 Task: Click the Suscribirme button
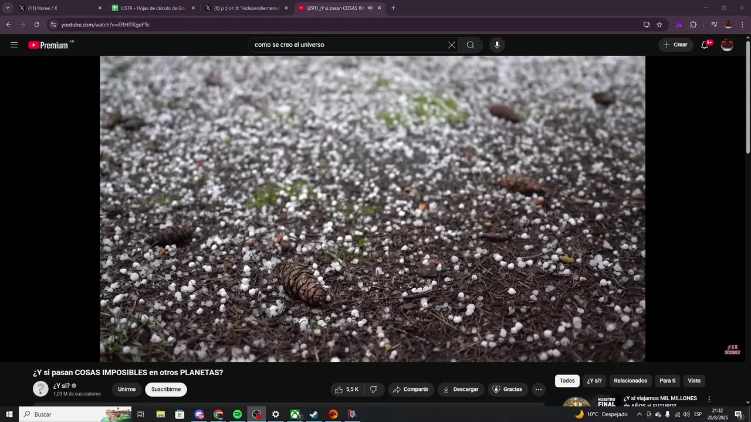tap(166, 389)
